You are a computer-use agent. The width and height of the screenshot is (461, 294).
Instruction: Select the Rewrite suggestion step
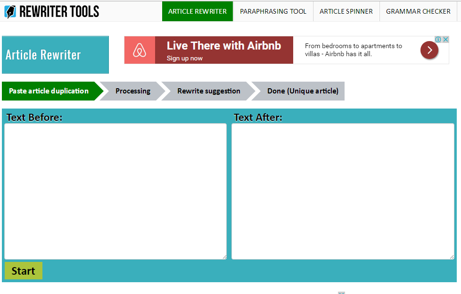[209, 91]
